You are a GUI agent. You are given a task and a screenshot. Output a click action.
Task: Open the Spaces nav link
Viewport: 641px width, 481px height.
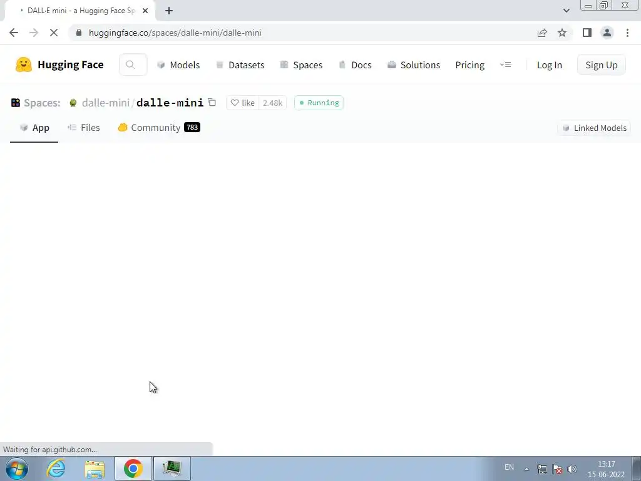tap(301, 65)
